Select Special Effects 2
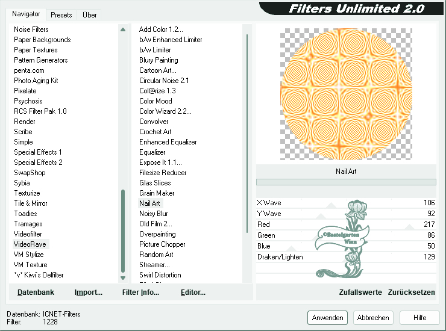The width and height of the screenshot is (446, 331). 38,162
